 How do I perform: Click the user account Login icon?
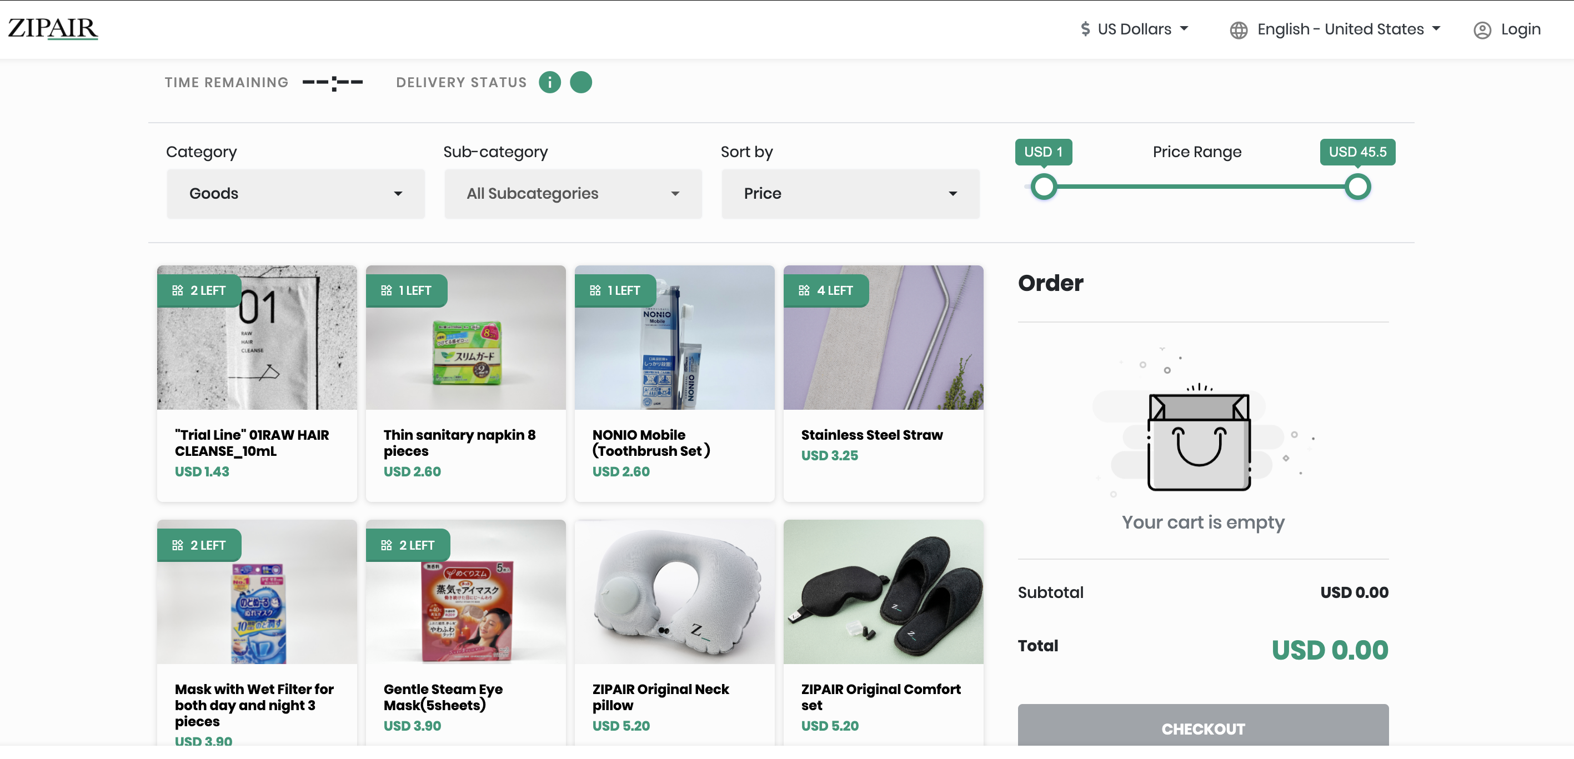pos(1482,30)
